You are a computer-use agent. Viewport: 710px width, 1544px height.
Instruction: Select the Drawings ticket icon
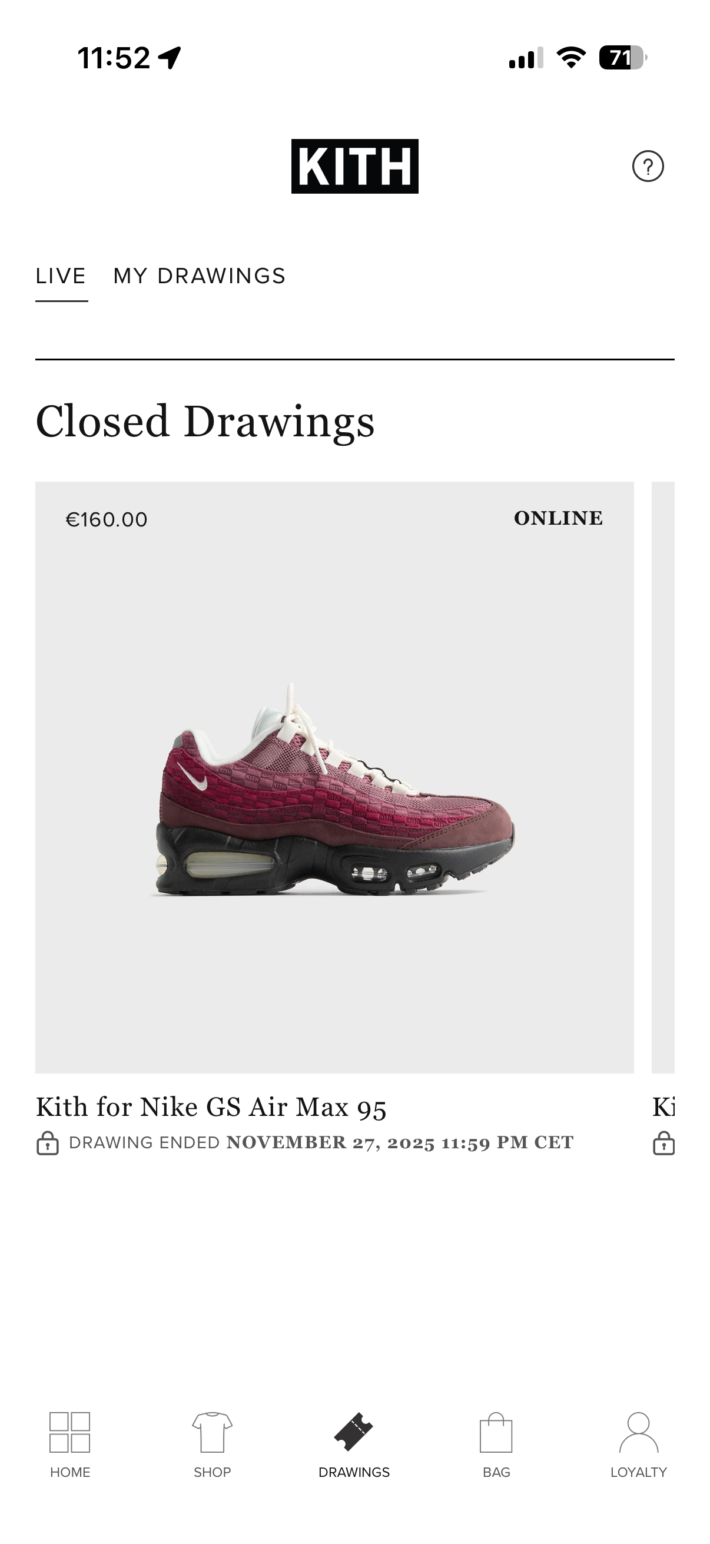pos(353,1433)
